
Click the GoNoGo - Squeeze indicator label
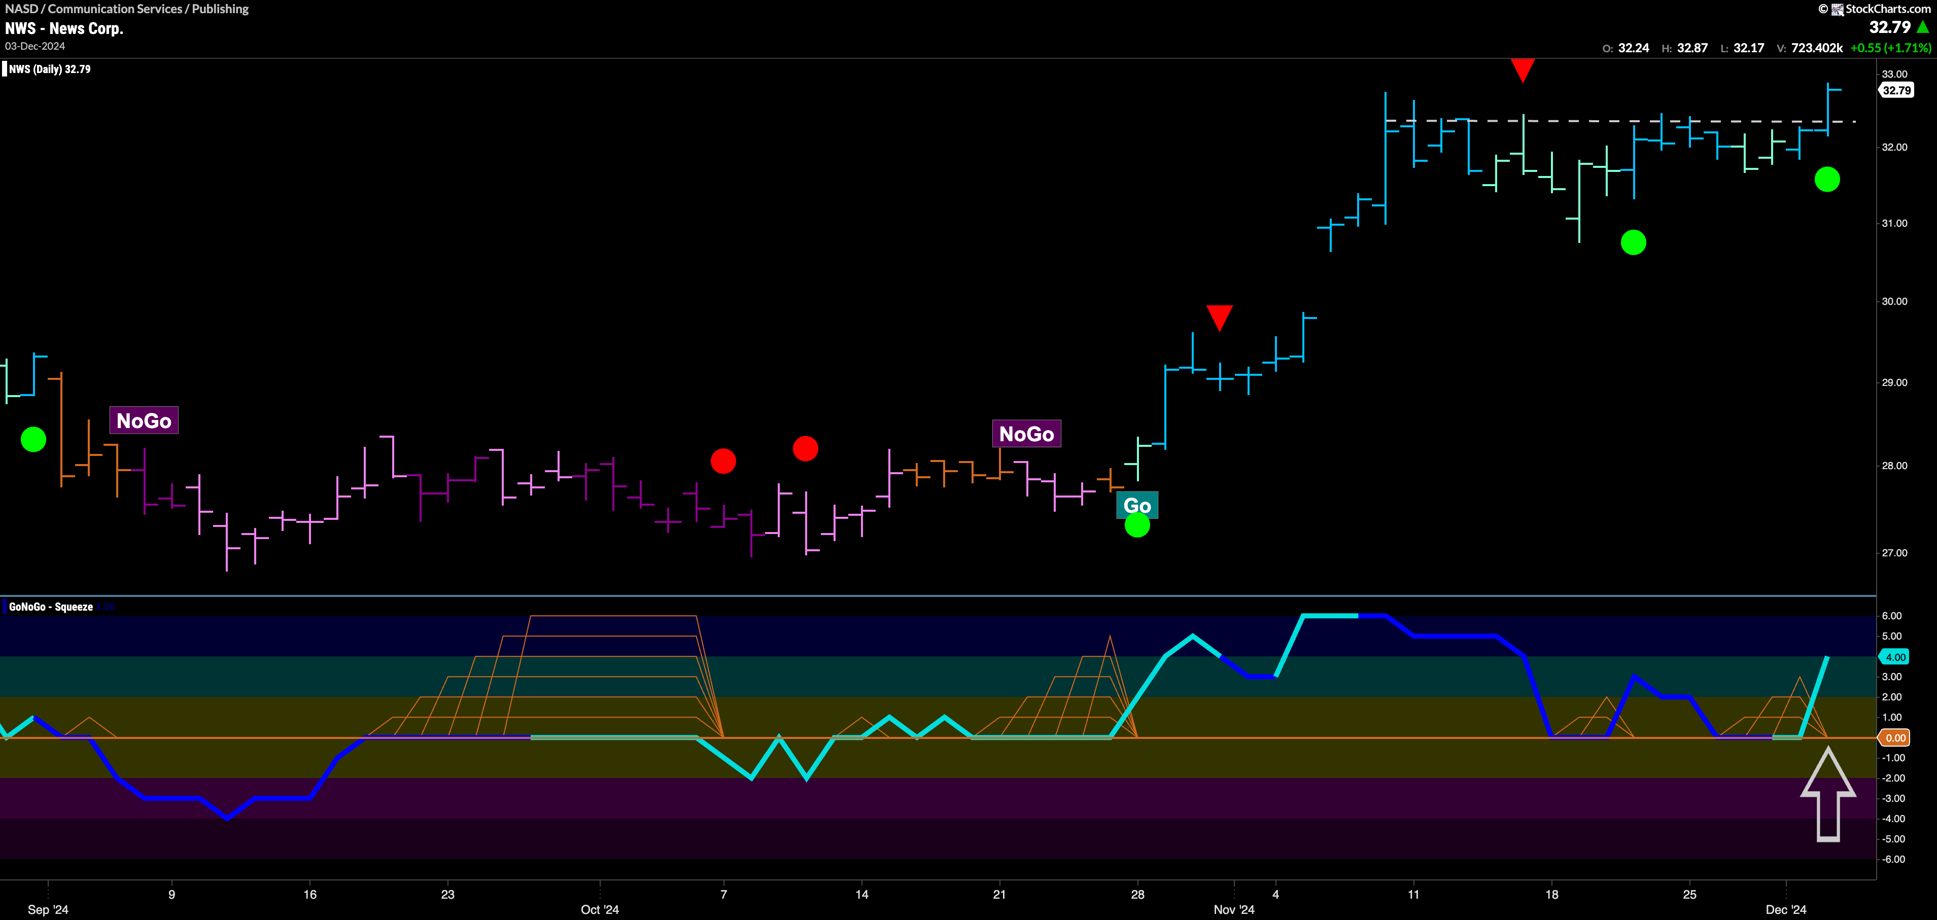coord(51,607)
